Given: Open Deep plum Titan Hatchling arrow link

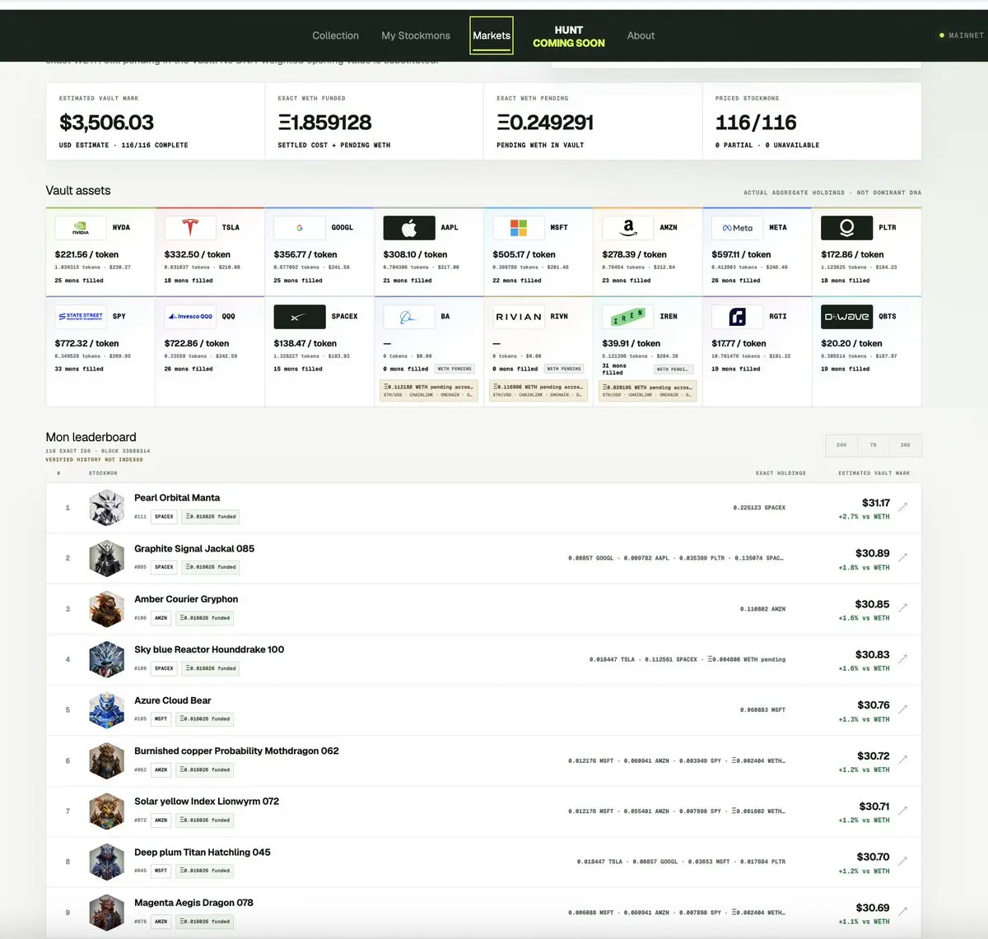Looking at the screenshot, I should coord(903,861).
